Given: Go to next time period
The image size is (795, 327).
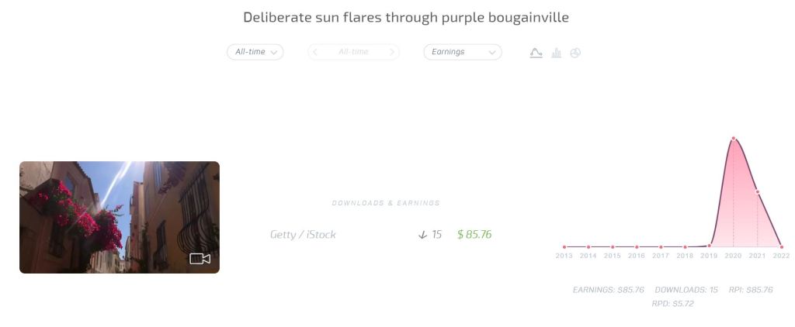Looking at the screenshot, I should [x=392, y=52].
